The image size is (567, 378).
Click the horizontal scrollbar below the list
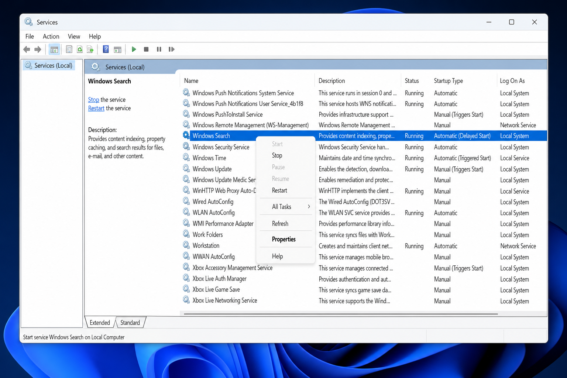coord(340,314)
